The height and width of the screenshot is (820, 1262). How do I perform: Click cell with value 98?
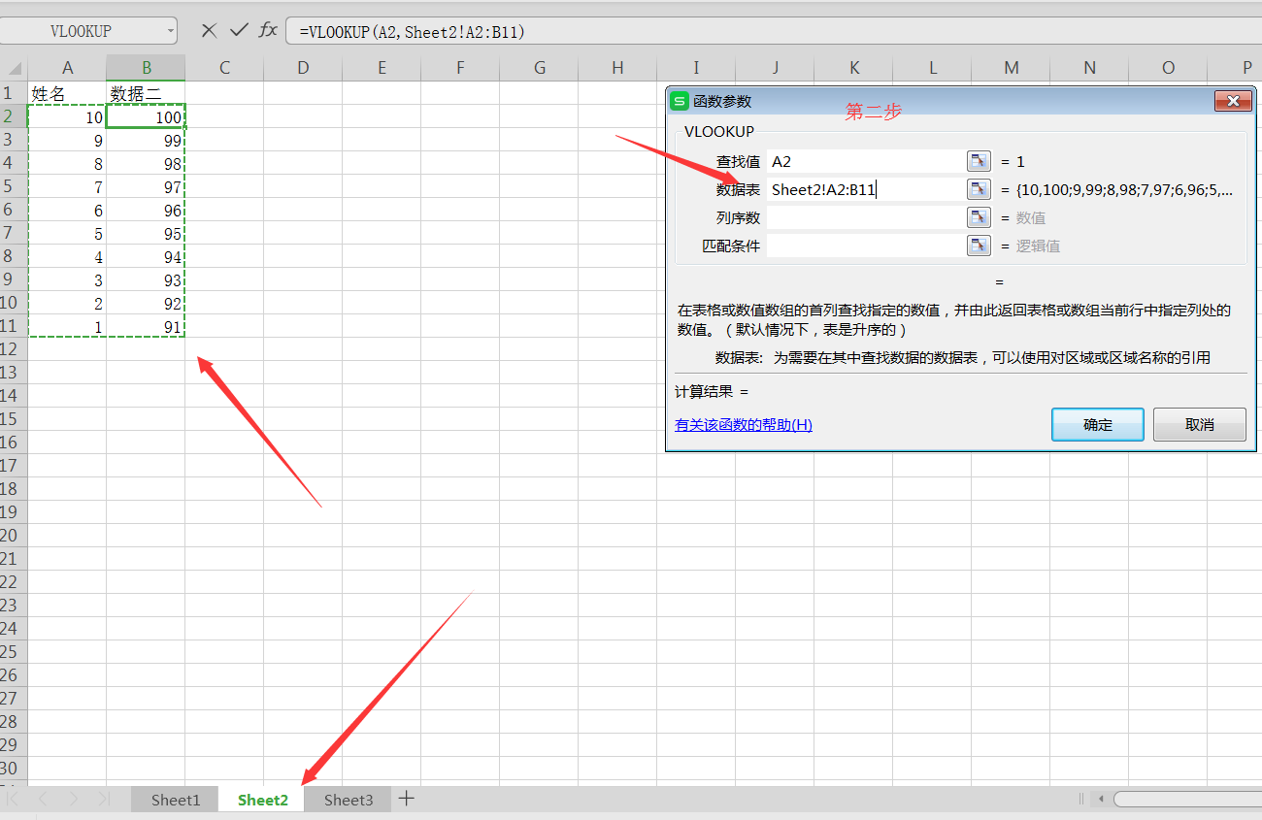(146, 163)
